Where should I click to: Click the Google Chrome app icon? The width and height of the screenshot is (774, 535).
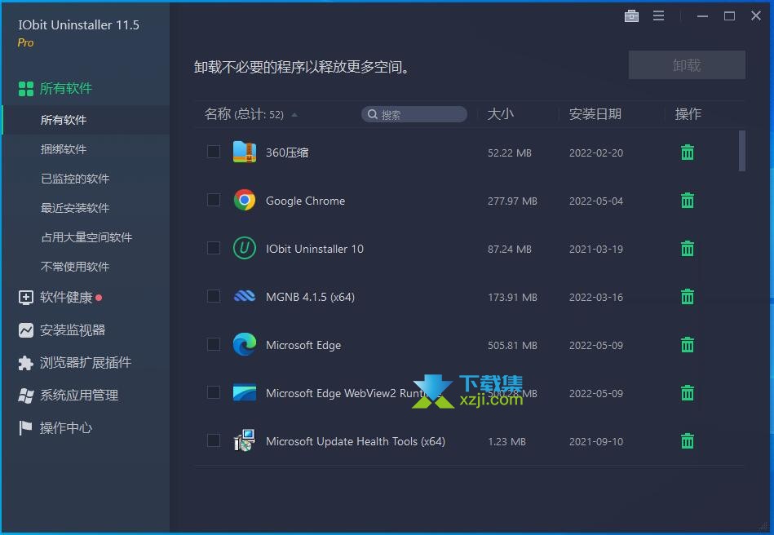click(245, 201)
